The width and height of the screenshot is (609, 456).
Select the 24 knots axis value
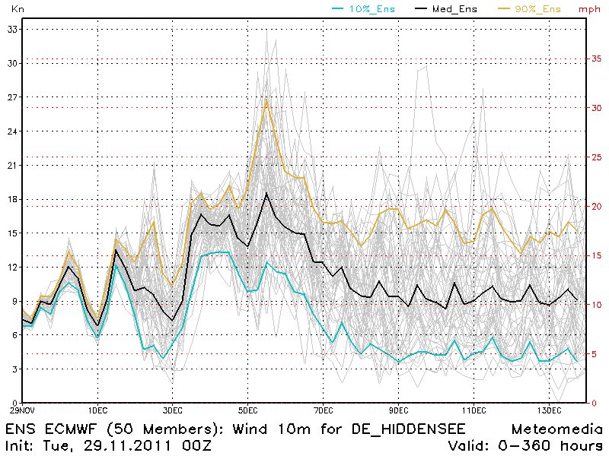coord(12,131)
